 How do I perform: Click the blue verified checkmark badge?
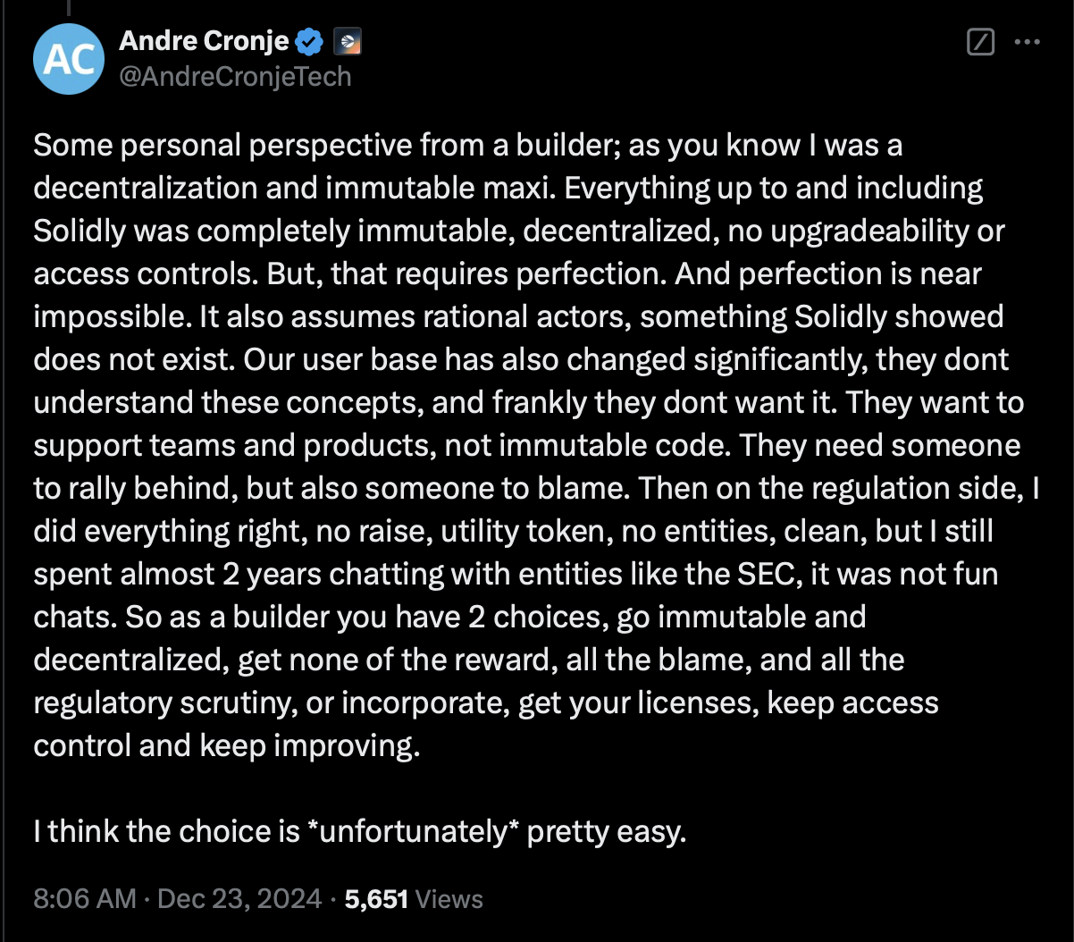pyautogui.click(x=307, y=40)
